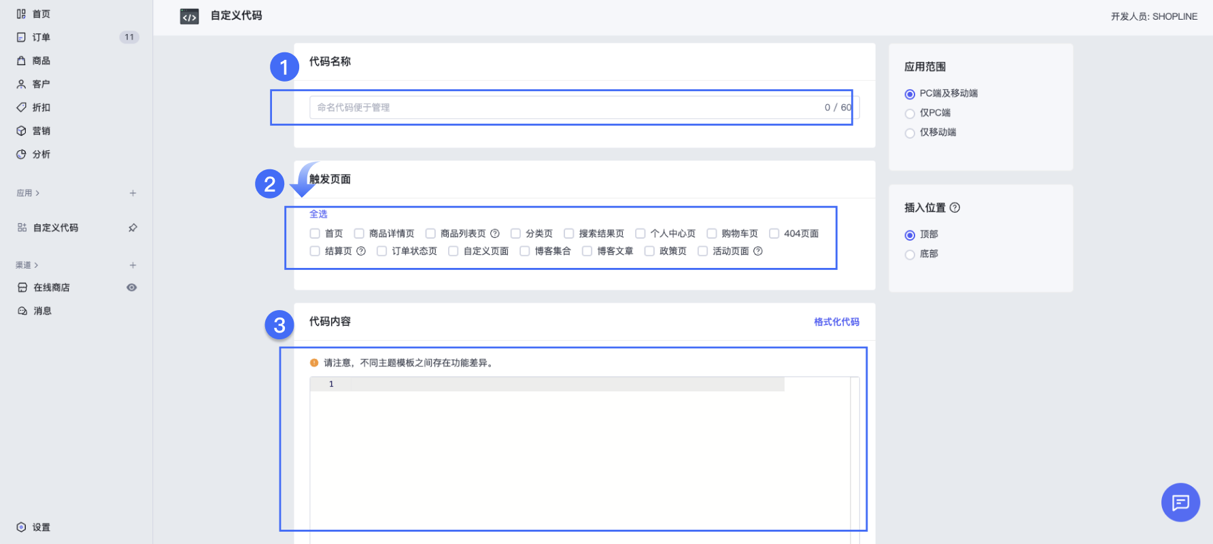Click the help icon beside 商品列表页

click(x=495, y=234)
